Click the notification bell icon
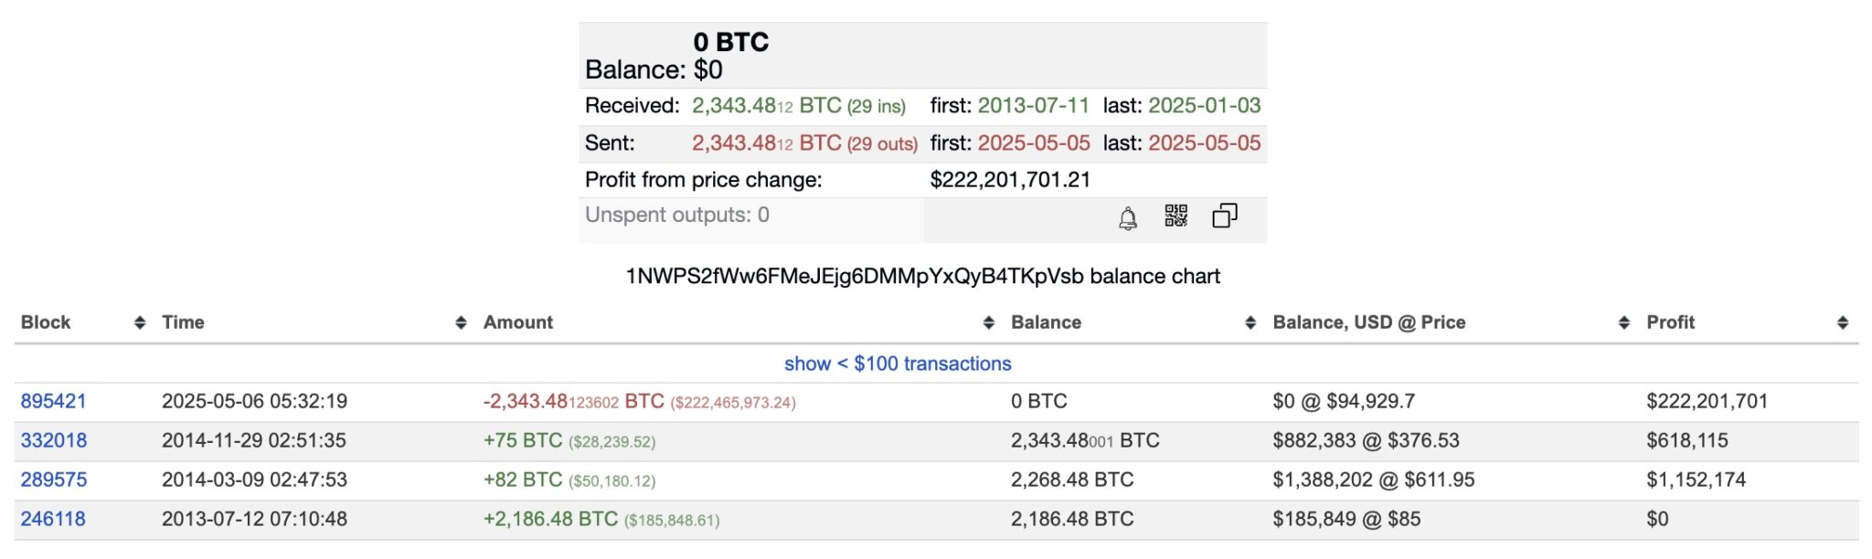The width and height of the screenshot is (1872, 559). click(1126, 218)
